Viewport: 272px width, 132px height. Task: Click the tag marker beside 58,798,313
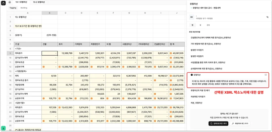click(x=171, y=107)
